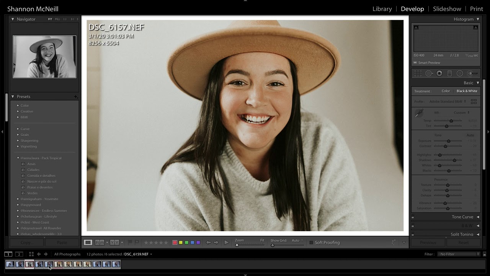Select Color treatment

pyautogui.click(x=446, y=91)
